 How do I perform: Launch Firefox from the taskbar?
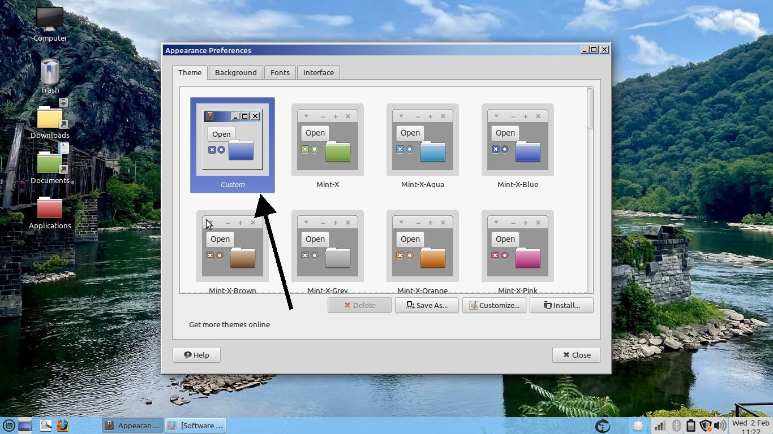pos(63,426)
